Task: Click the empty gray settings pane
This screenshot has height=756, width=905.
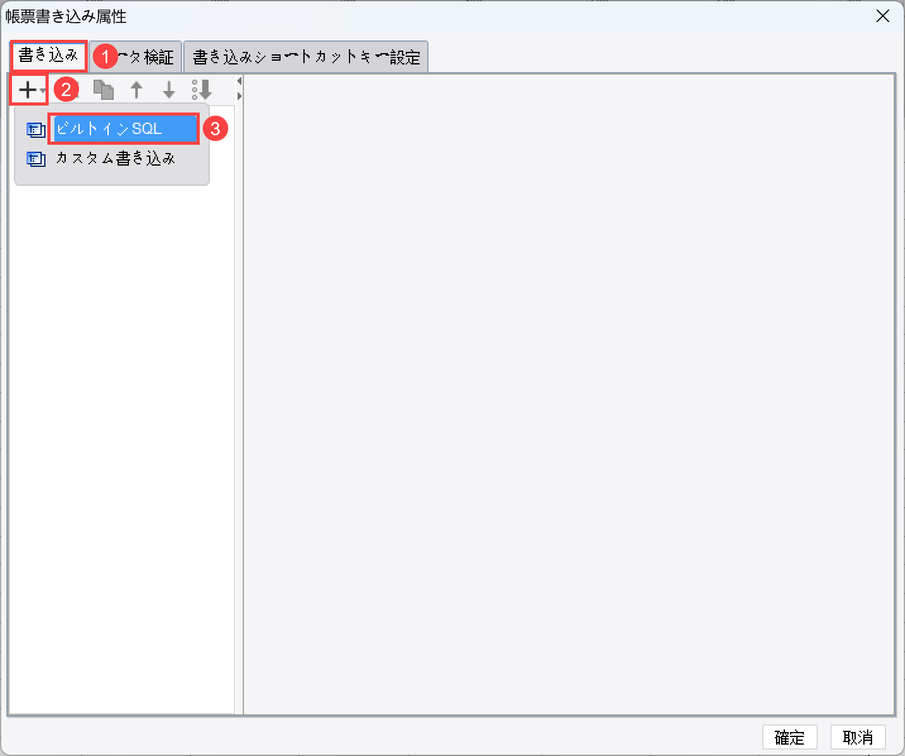Action: 569,394
